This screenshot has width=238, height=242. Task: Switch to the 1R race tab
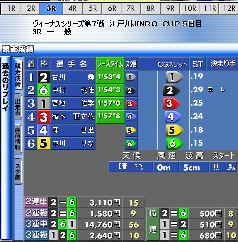[11, 8]
